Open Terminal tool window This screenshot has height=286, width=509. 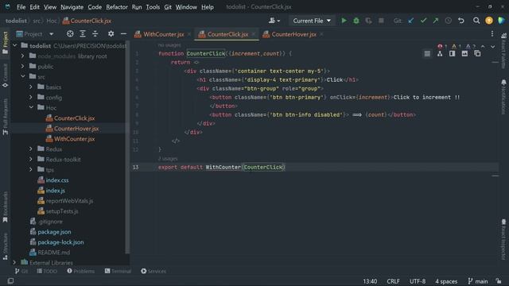pos(118,271)
